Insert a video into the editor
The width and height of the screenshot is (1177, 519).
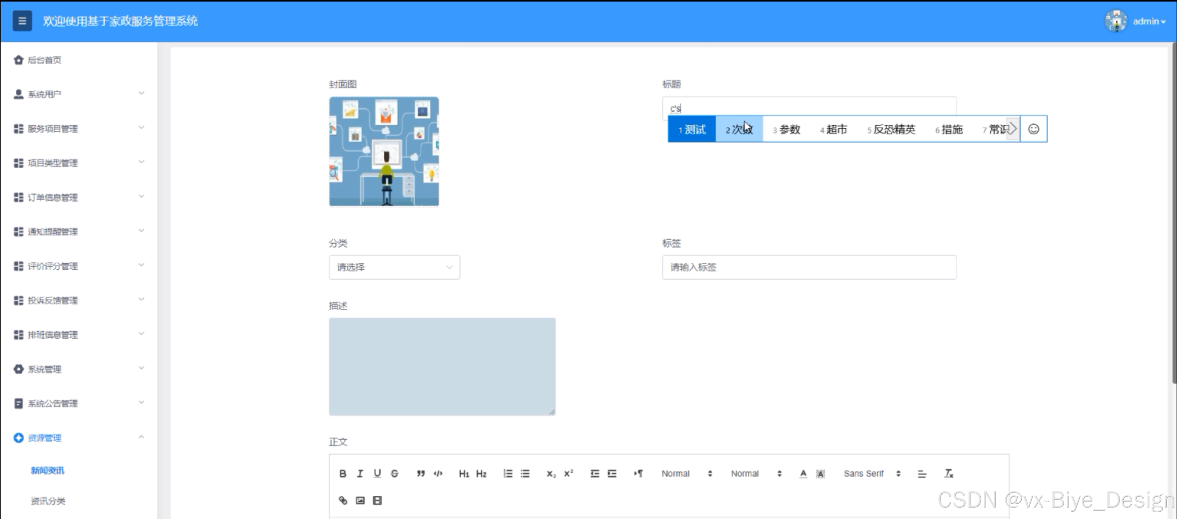click(x=378, y=500)
